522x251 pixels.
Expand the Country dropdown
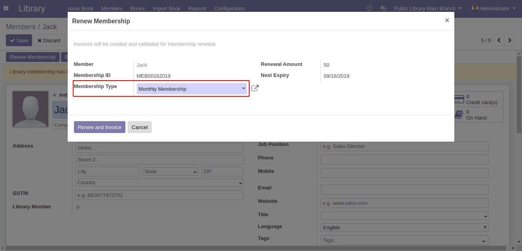click(159, 183)
